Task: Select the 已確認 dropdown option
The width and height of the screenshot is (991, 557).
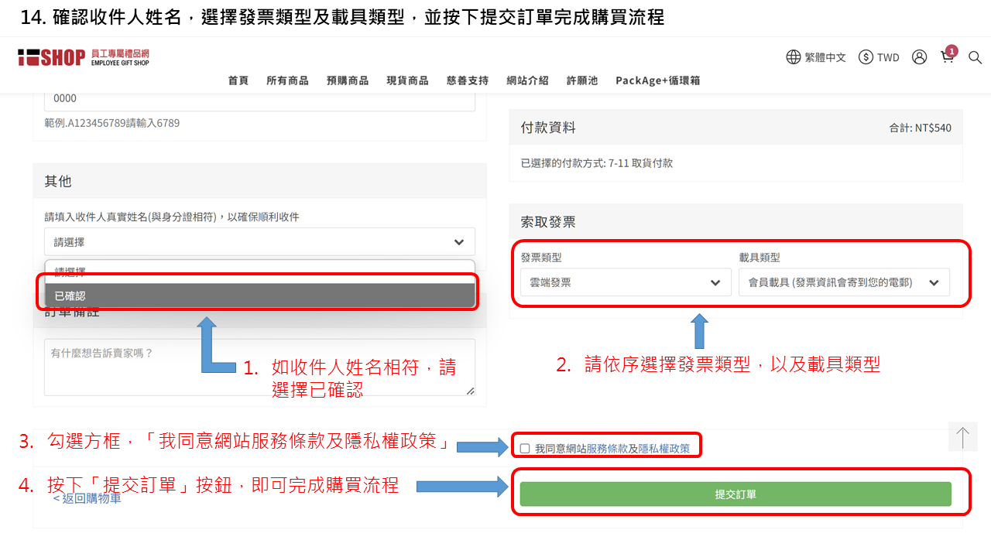Action: 259,296
